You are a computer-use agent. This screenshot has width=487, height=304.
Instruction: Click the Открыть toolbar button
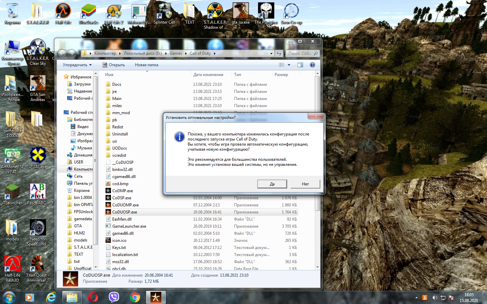point(114,65)
